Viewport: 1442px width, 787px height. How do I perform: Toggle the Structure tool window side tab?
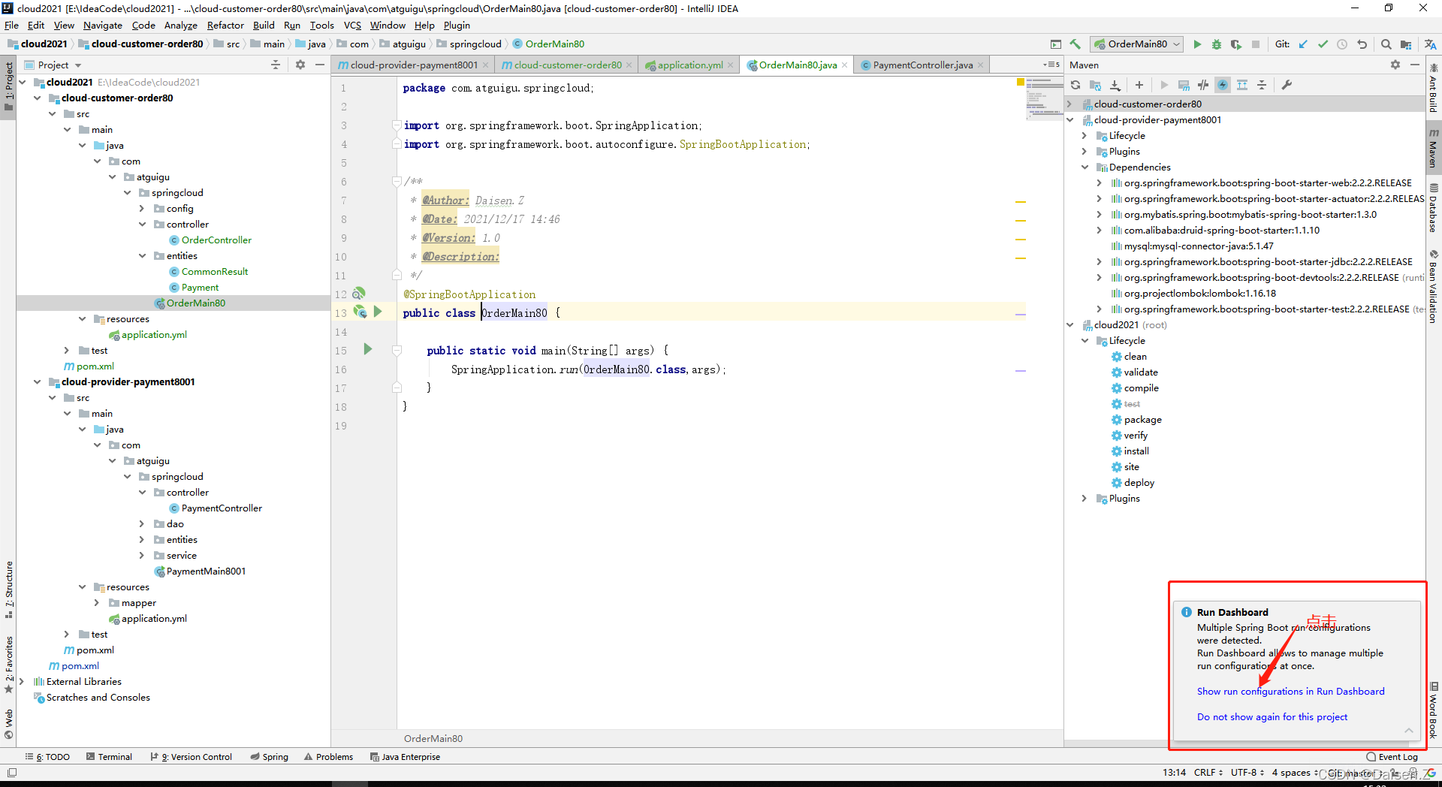click(8, 589)
